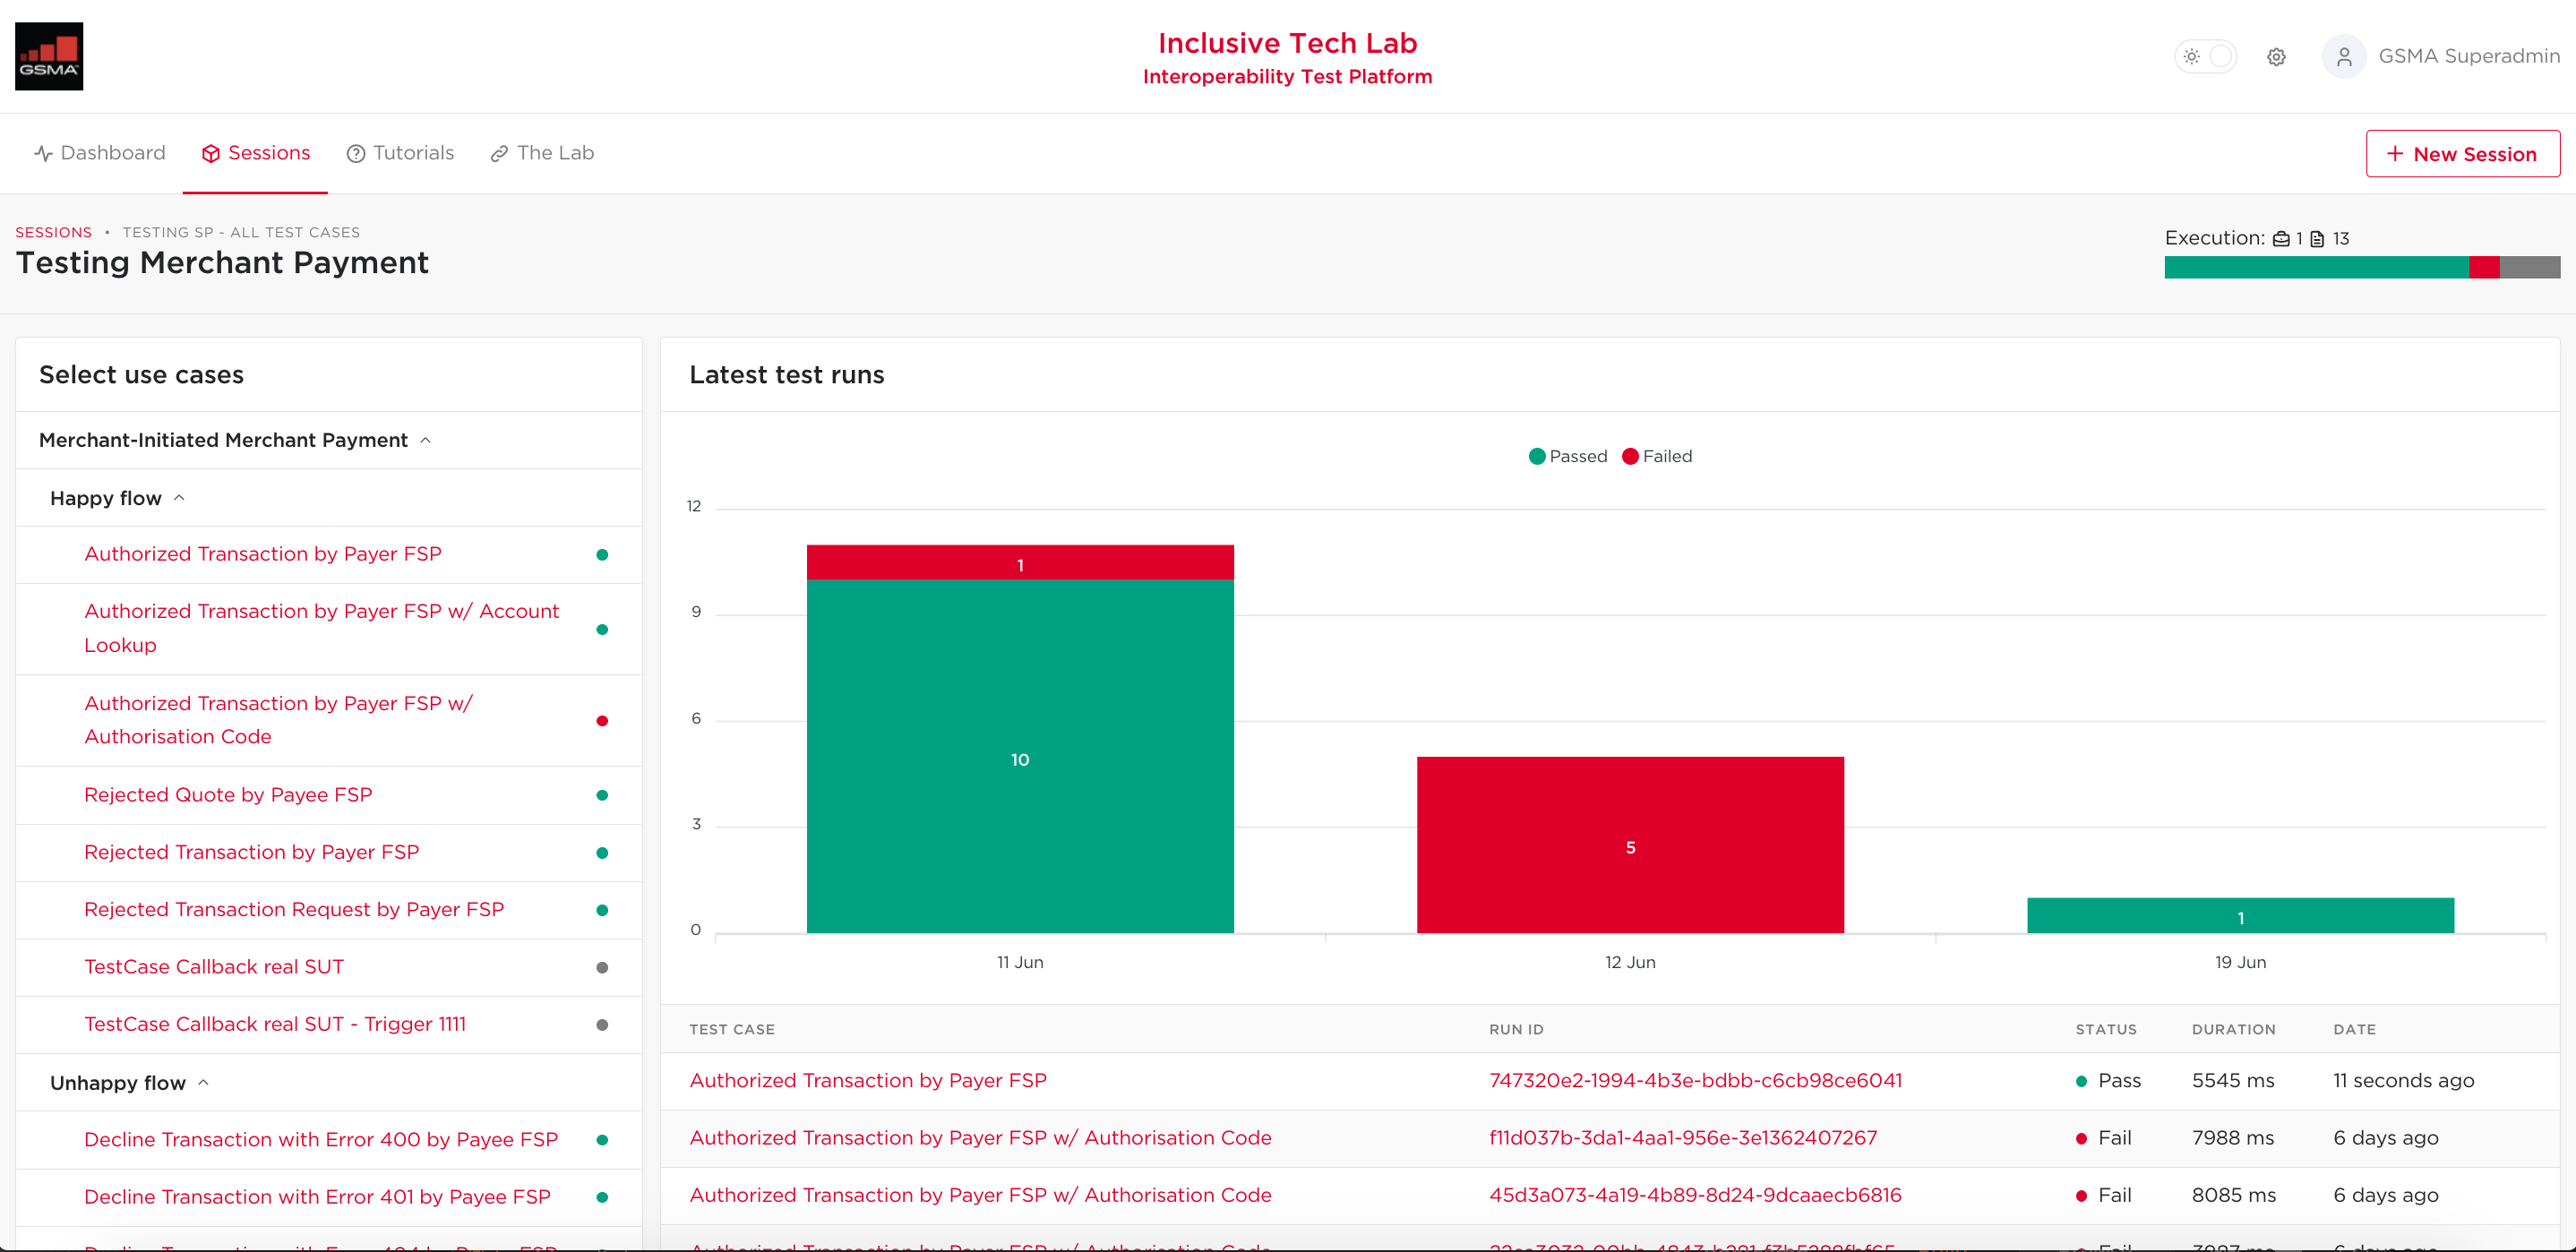Toggle Passed series in chart legend
This screenshot has width=2576, height=1252.
[x=1568, y=456]
